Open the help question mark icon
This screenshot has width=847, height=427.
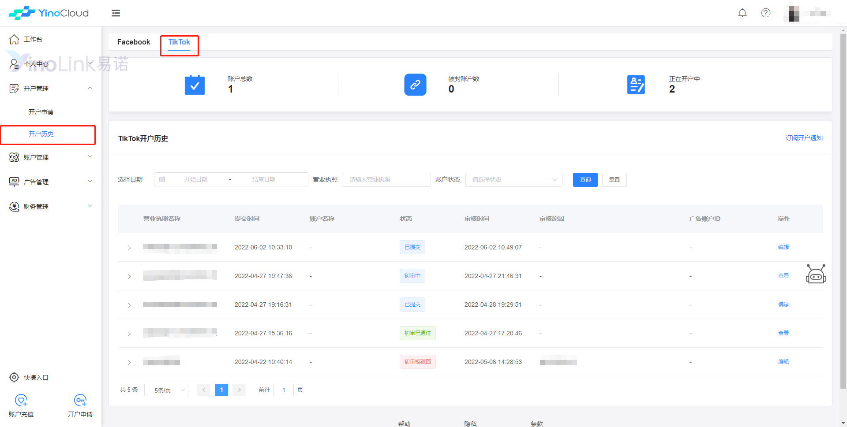coord(766,13)
